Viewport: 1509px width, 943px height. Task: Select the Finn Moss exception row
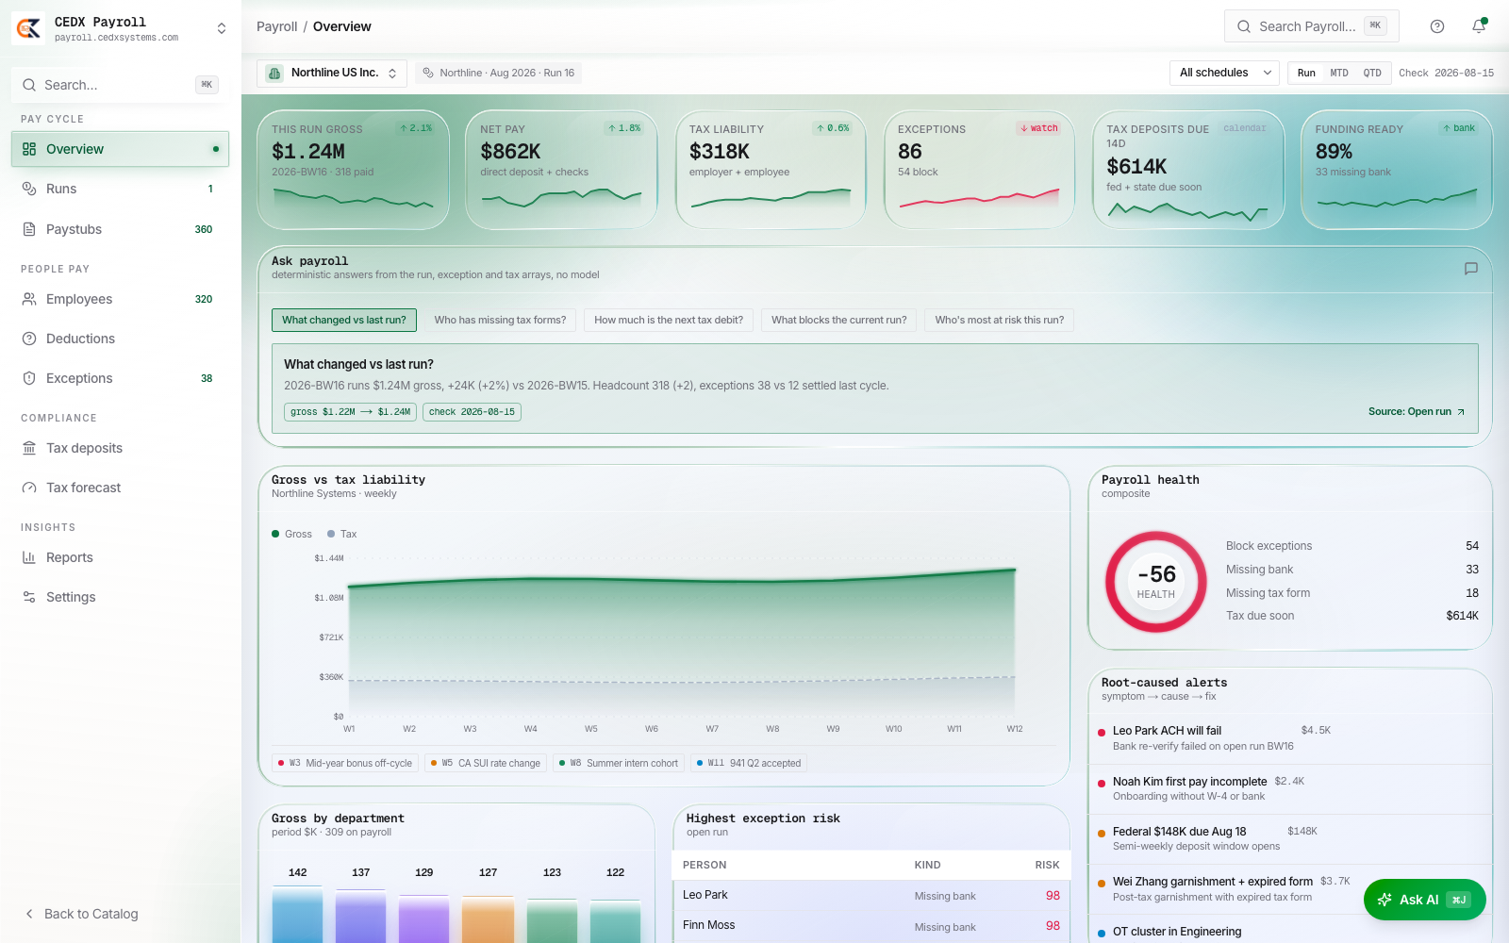click(871, 926)
